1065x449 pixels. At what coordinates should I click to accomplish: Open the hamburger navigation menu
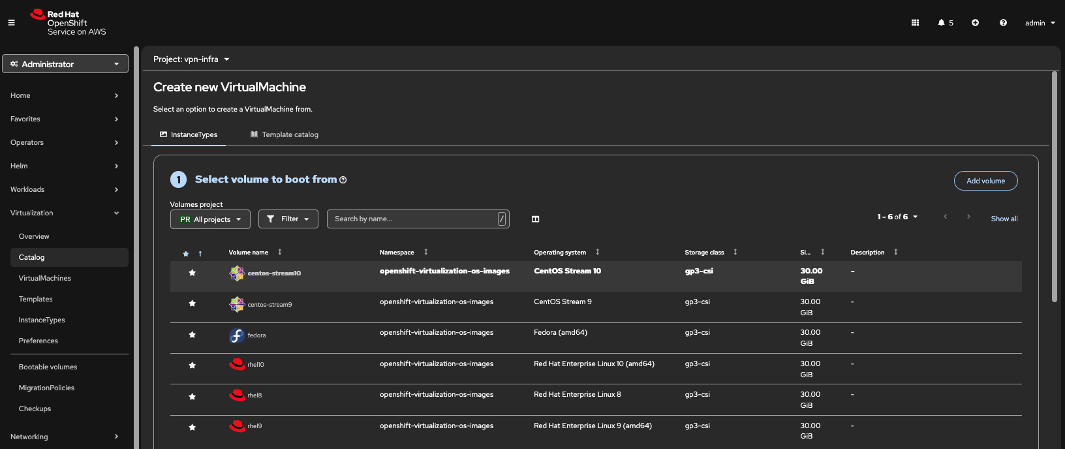[11, 23]
